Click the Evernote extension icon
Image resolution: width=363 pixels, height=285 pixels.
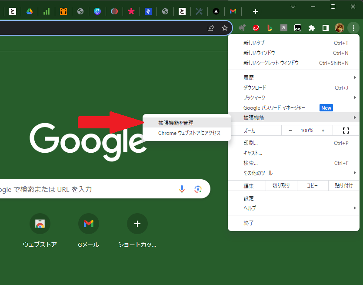[x=242, y=27]
